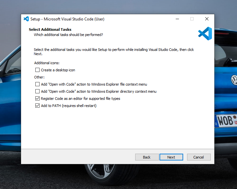Close the Setup window with X
The image size is (237, 189).
(207, 19)
